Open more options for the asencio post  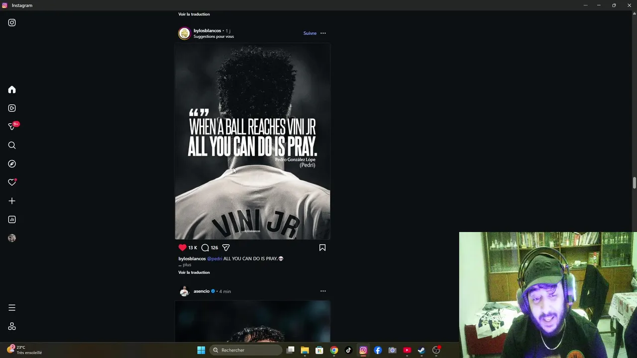pyautogui.click(x=323, y=291)
